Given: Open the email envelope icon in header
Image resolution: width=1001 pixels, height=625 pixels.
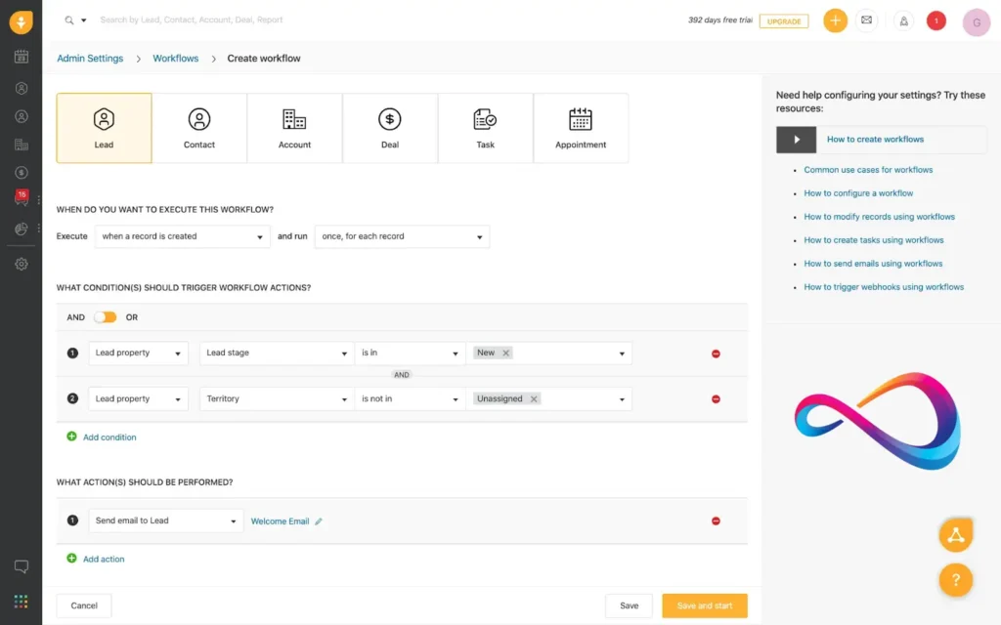Looking at the screenshot, I should click(866, 21).
